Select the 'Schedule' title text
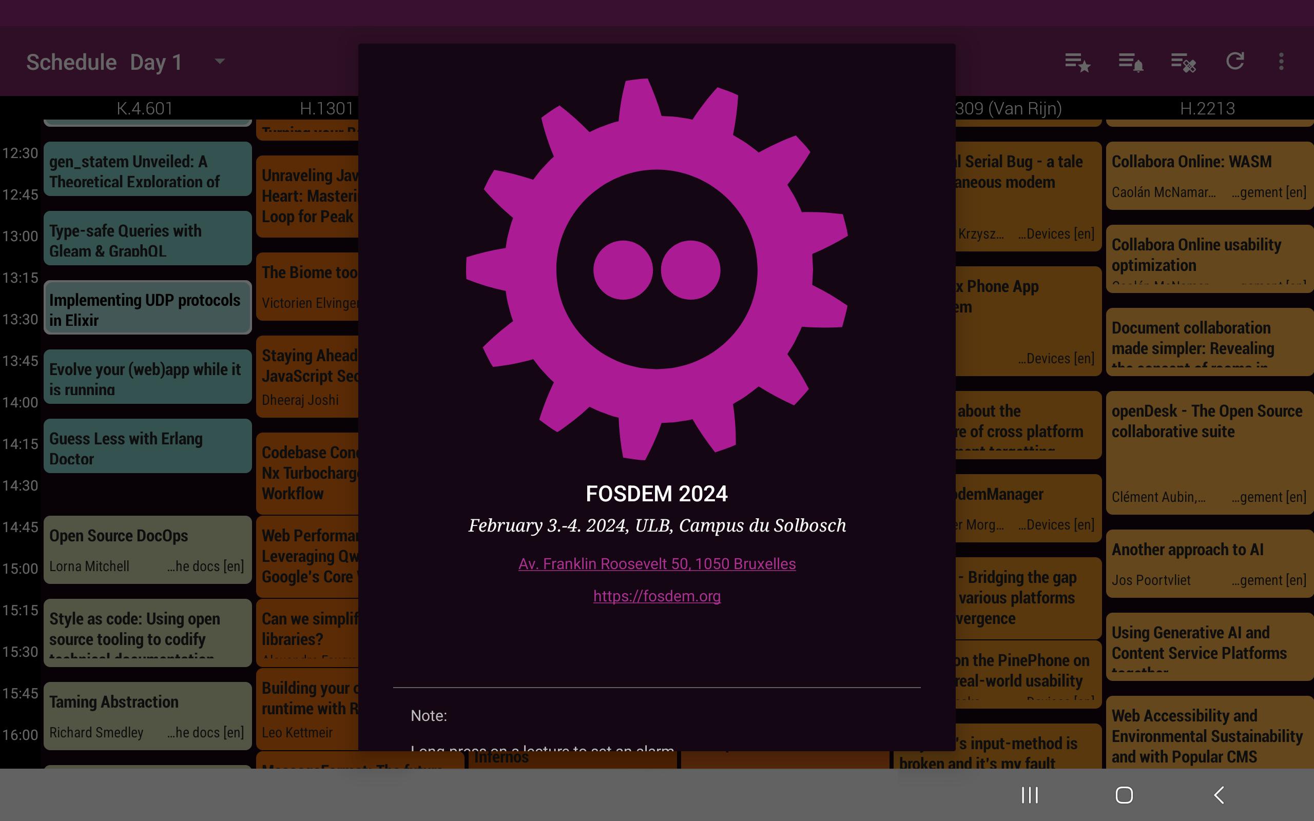Screen dimensions: 1314x821 pos(72,62)
